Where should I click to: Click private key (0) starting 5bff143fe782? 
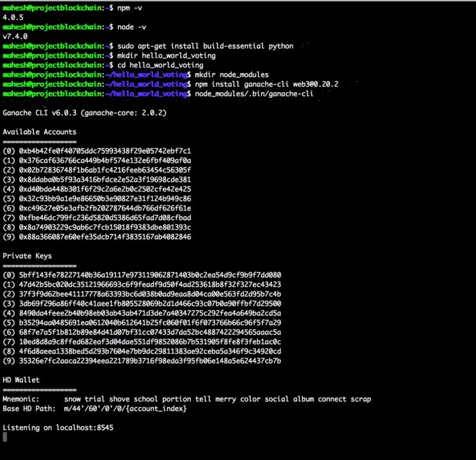pyautogui.click(x=150, y=275)
